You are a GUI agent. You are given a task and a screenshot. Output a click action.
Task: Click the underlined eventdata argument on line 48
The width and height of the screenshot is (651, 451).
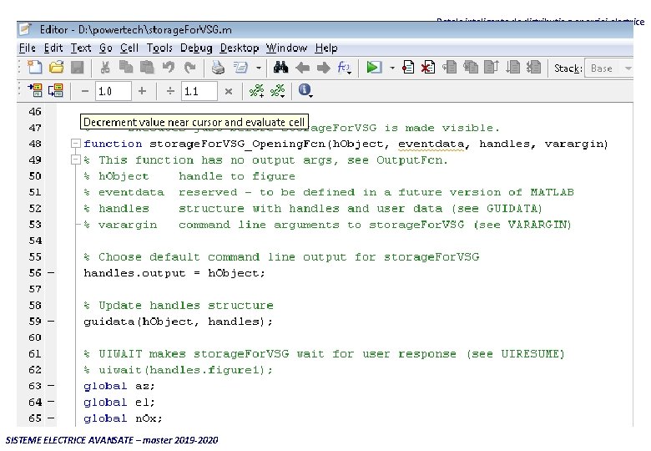pyautogui.click(x=433, y=144)
